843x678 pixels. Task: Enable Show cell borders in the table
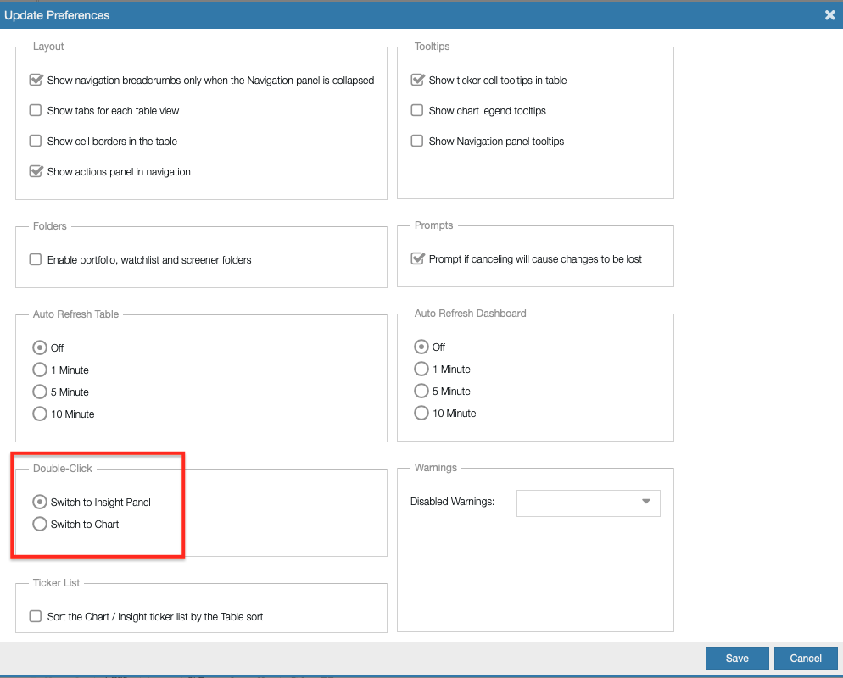tap(36, 142)
